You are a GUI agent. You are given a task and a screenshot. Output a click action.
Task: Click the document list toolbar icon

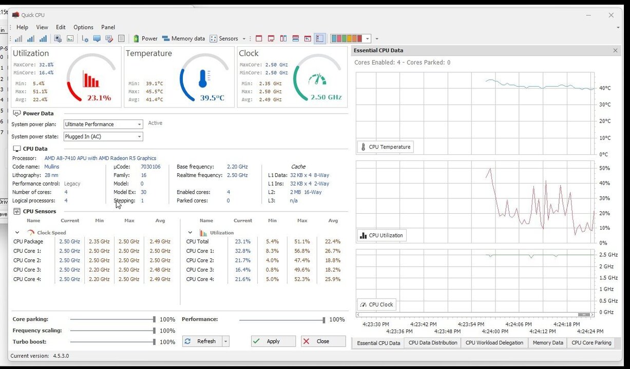[121, 38]
